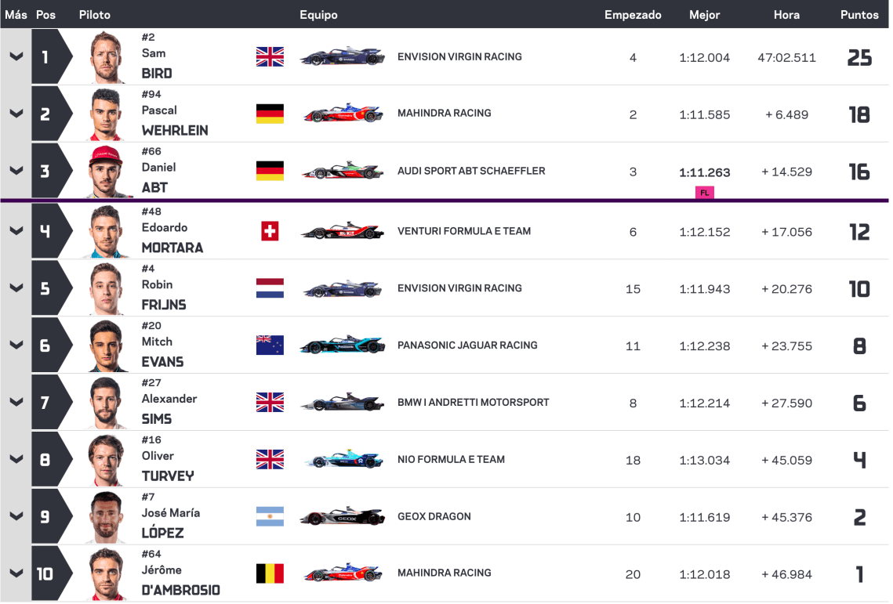
Task: Click the New Zealand flag beside Mitch Evans
Action: pyautogui.click(x=270, y=345)
